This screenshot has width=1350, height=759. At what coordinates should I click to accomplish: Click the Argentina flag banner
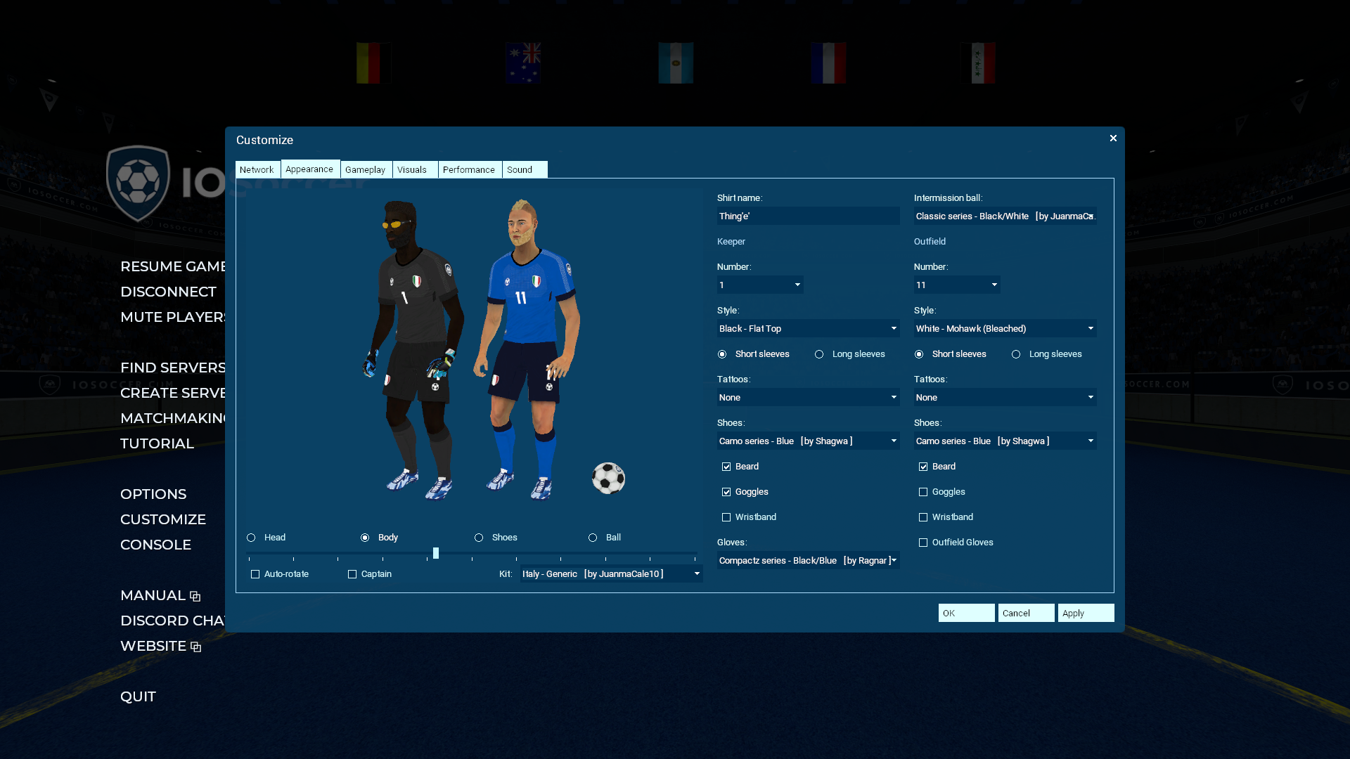click(676, 63)
